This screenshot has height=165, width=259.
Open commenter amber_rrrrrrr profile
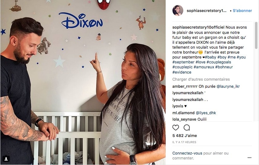coord(185,87)
